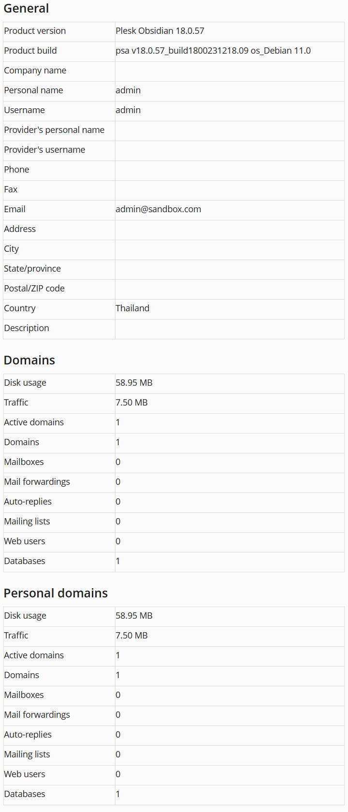Click the Username row label
The image size is (348, 812).
pos(24,110)
